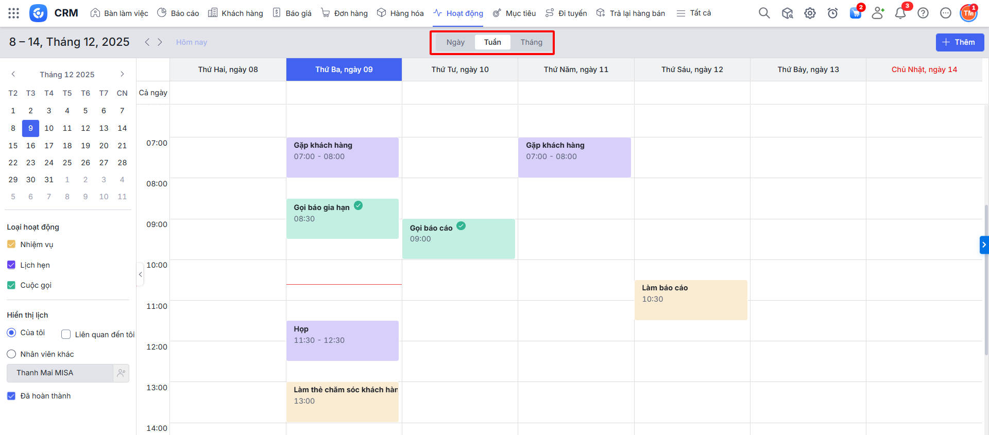This screenshot has width=989, height=435.
Task: Open the help question mark icon
Action: pyautogui.click(x=923, y=13)
